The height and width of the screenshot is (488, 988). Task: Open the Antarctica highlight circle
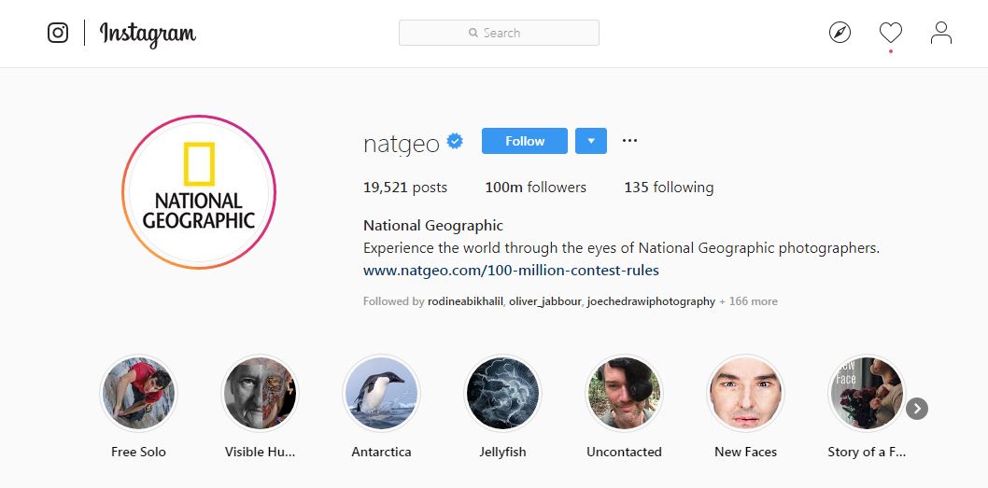click(x=381, y=393)
